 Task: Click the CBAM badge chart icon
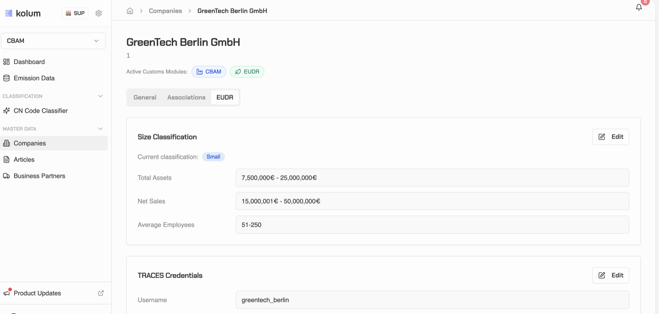200,72
